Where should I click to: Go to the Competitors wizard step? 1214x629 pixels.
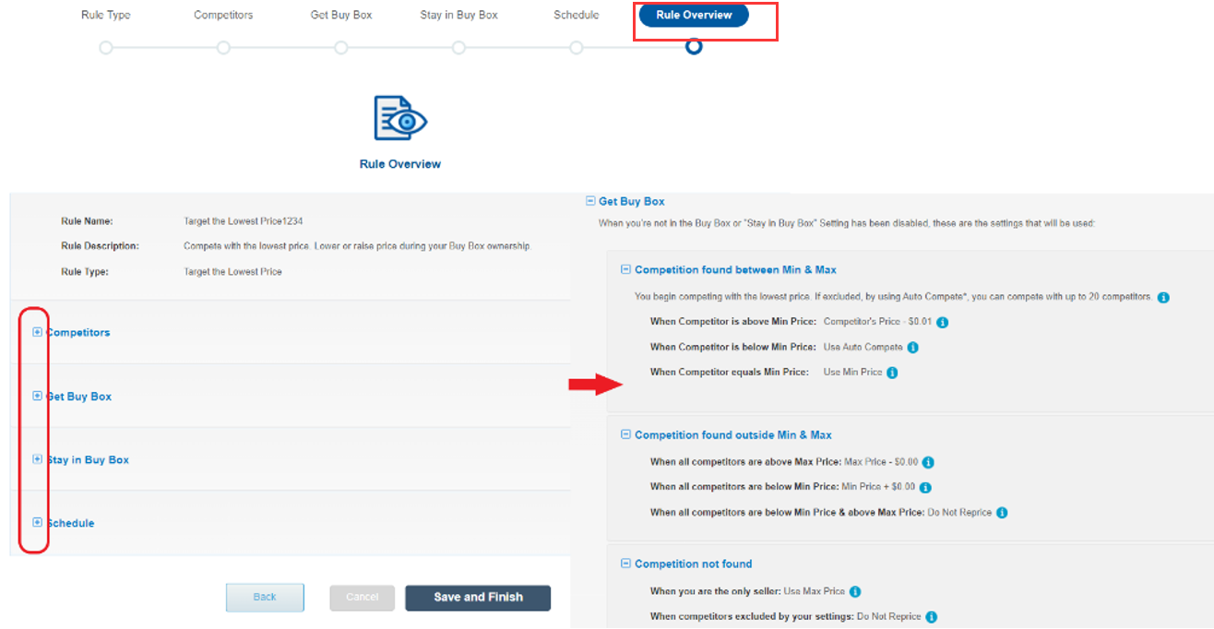(x=223, y=15)
